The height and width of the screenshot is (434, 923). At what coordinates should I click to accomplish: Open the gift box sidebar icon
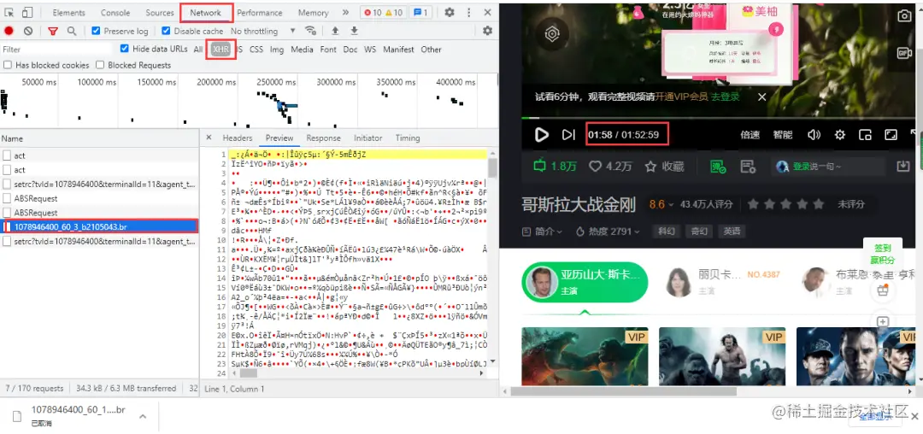coord(882,290)
